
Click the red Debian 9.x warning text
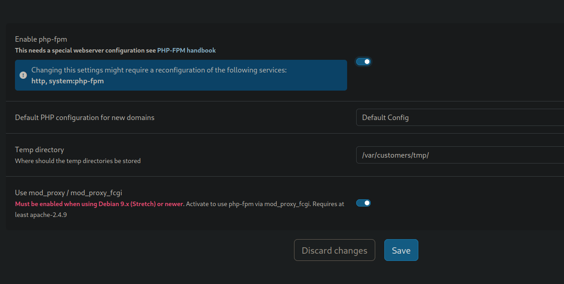click(x=100, y=204)
